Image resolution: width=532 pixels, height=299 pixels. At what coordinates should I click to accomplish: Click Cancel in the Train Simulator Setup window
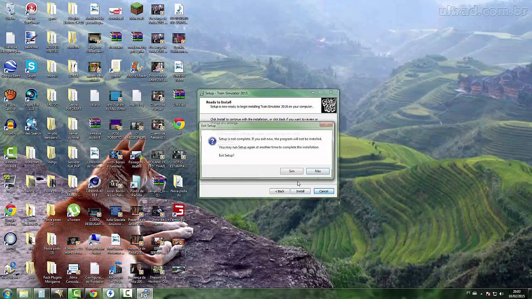324,191
